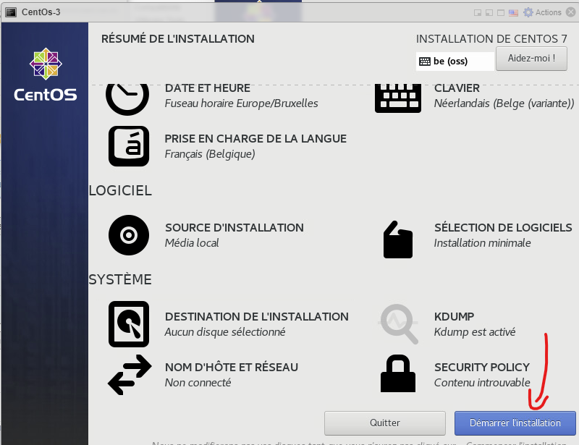Click 'Kdump est activé' text

pos(475,332)
